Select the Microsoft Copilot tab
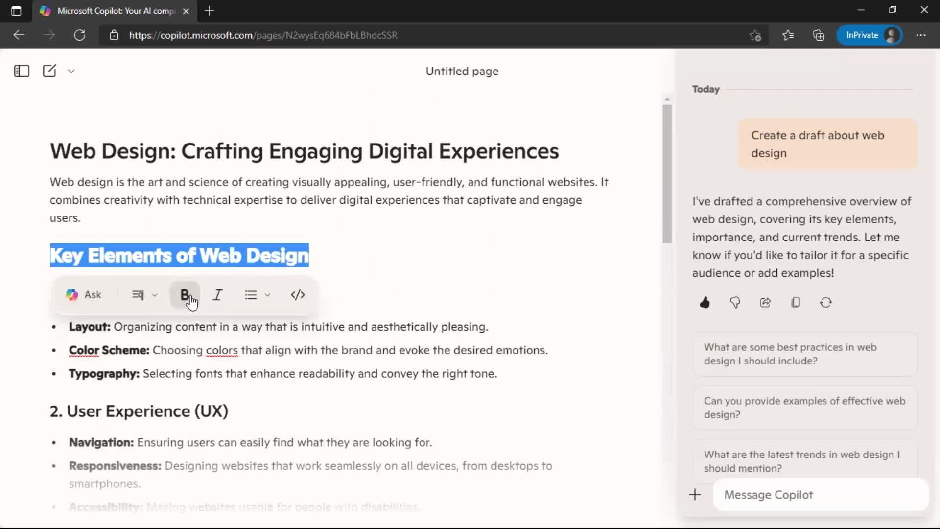940x529 pixels. pyautogui.click(x=115, y=11)
